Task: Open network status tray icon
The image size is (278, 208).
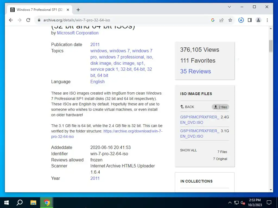Action: 236,203
